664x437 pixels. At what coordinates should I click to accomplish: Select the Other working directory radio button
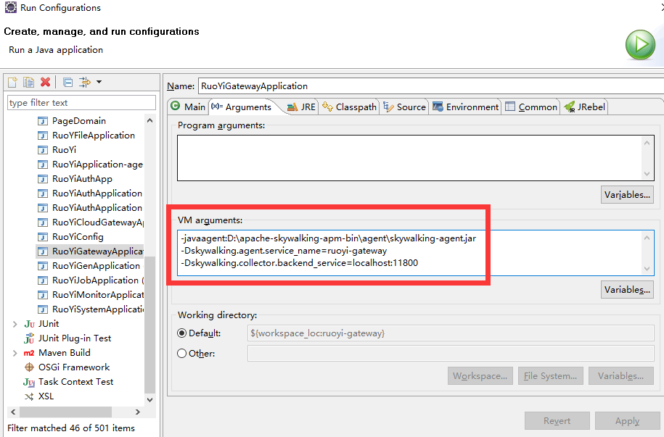(x=181, y=354)
